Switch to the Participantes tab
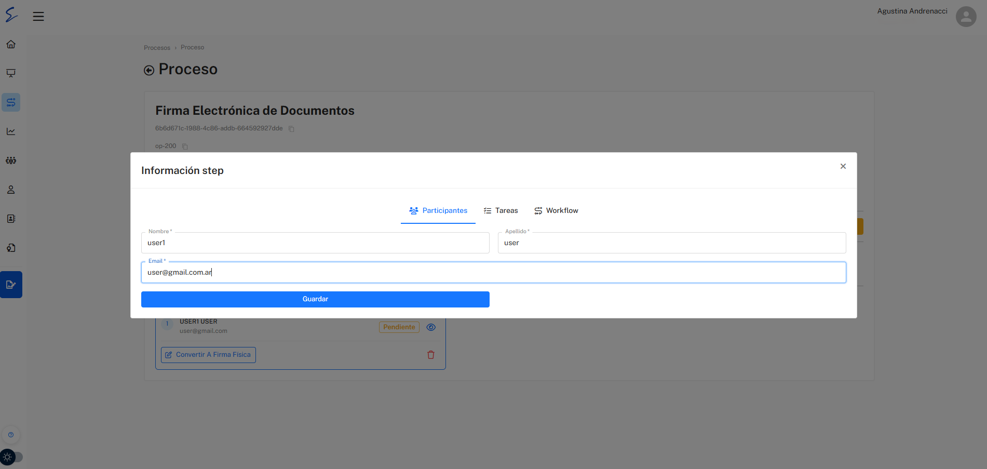This screenshot has width=987, height=469. point(438,211)
